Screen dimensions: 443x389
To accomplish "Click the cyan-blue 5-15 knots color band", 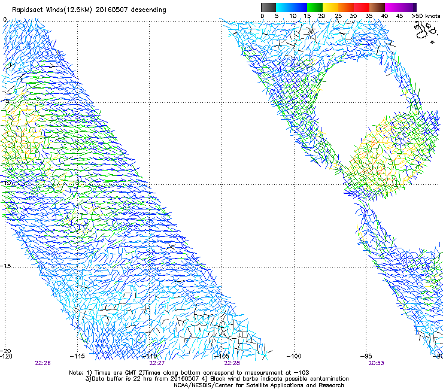I will (x=292, y=7).
